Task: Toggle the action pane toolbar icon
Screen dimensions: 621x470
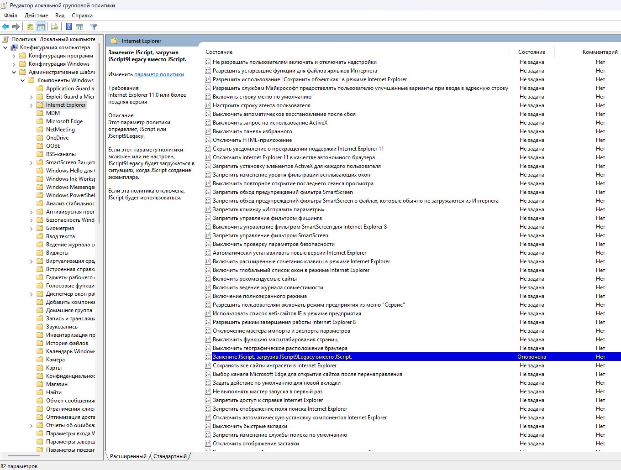Action: [79, 27]
